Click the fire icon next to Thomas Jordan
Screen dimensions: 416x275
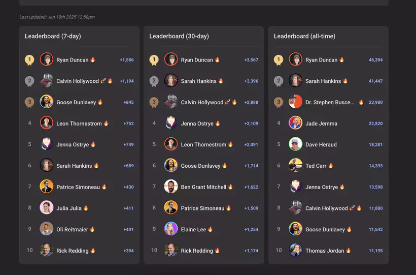(x=349, y=250)
